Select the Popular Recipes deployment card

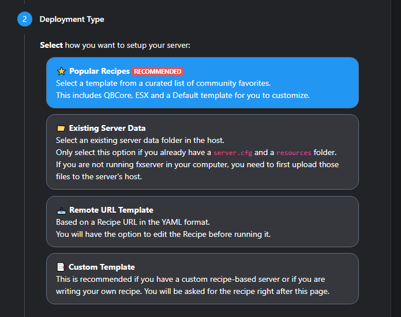point(203,83)
